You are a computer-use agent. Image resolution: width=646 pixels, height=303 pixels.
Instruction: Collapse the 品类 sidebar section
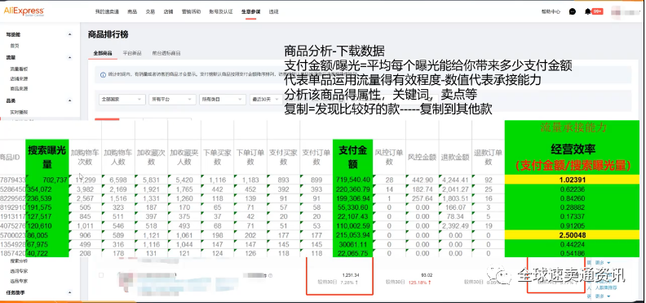pos(69,100)
